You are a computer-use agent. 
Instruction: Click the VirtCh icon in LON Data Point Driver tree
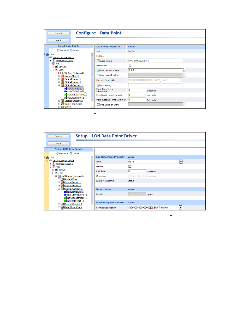pyautogui.click(x=56, y=170)
